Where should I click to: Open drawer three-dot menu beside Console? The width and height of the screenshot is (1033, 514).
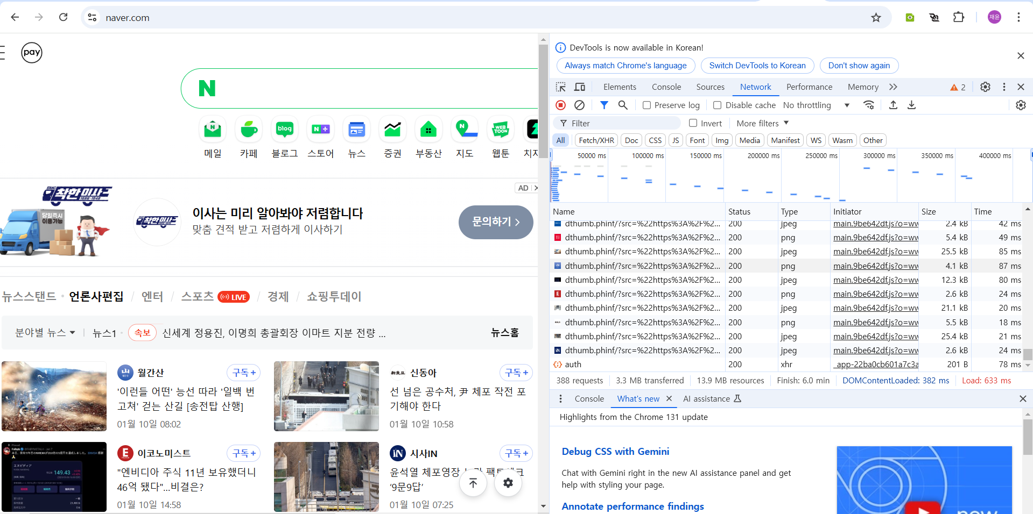tap(560, 399)
